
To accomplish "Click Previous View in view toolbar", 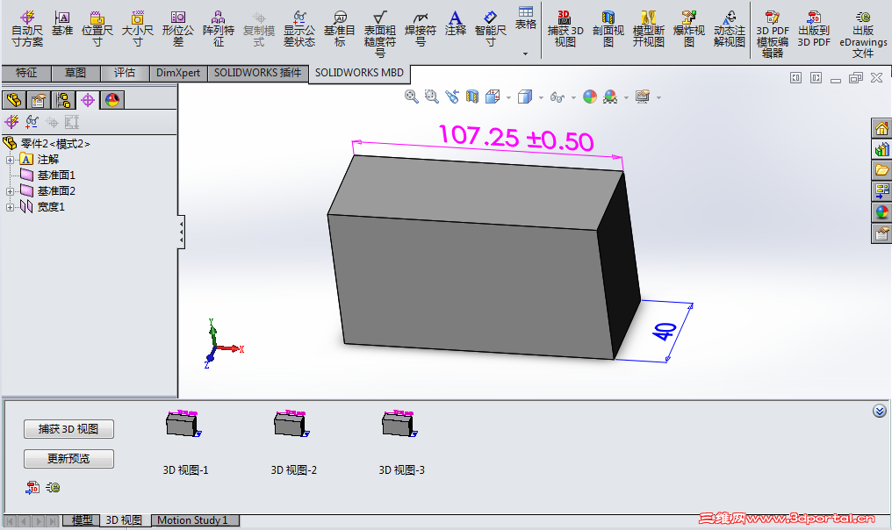I will coord(451,97).
